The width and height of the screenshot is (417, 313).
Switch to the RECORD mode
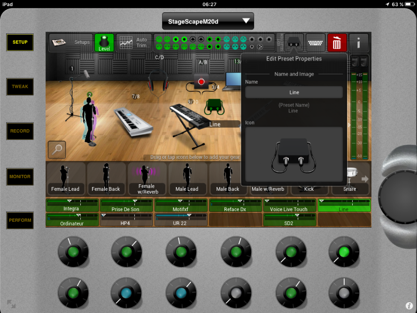20,131
